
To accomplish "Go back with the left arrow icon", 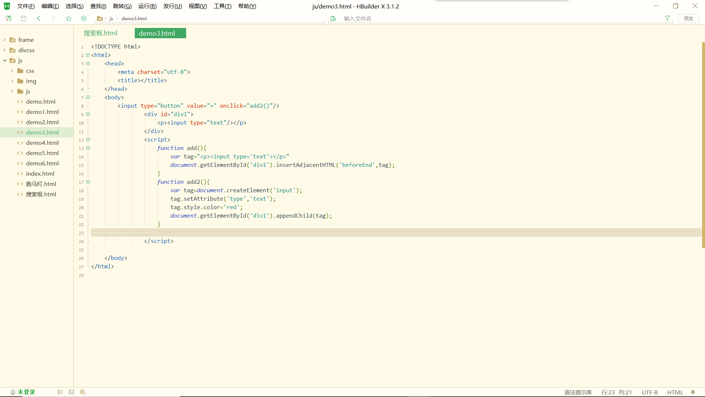I will point(39,18).
